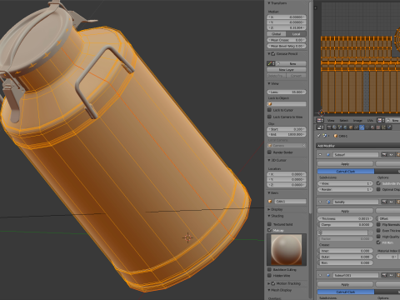Open the mesh Data properties tab icon
This screenshot has width=400, height=300.
pyautogui.click(x=367, y=127)
